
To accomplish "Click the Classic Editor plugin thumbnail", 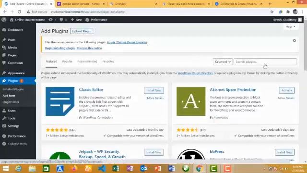I will 60,101.
